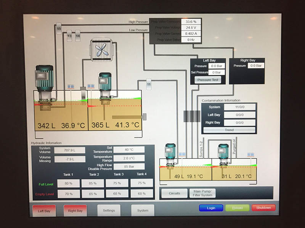Edit Tank 1 Full Level 80 %
This screenshot has width=305, height=228.
coord(69,183)
